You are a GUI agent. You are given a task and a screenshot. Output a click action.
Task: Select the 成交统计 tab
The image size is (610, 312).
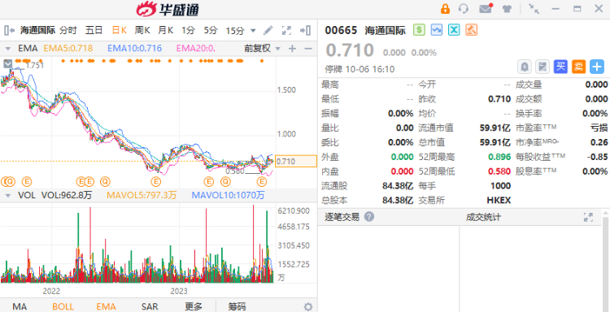pyautogui.click(x=483, y=217)
